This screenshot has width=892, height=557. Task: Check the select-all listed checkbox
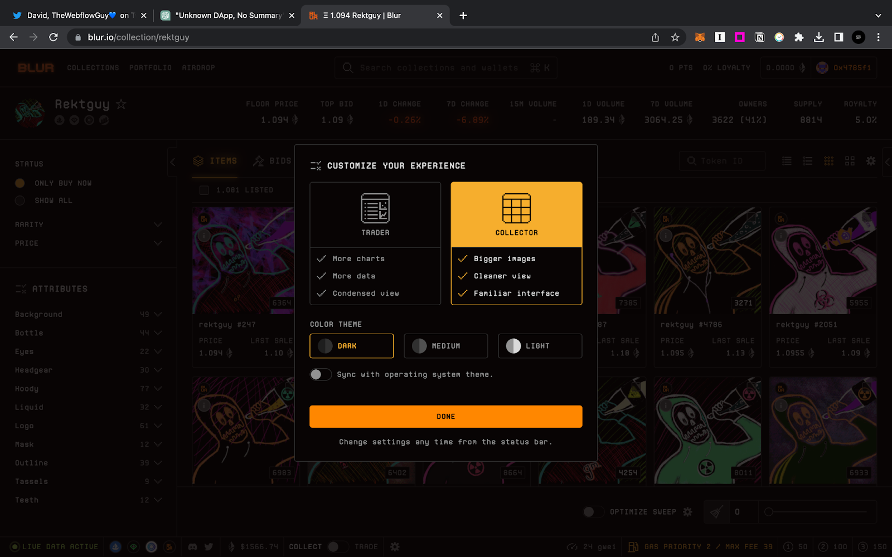(x=204, y=190)
